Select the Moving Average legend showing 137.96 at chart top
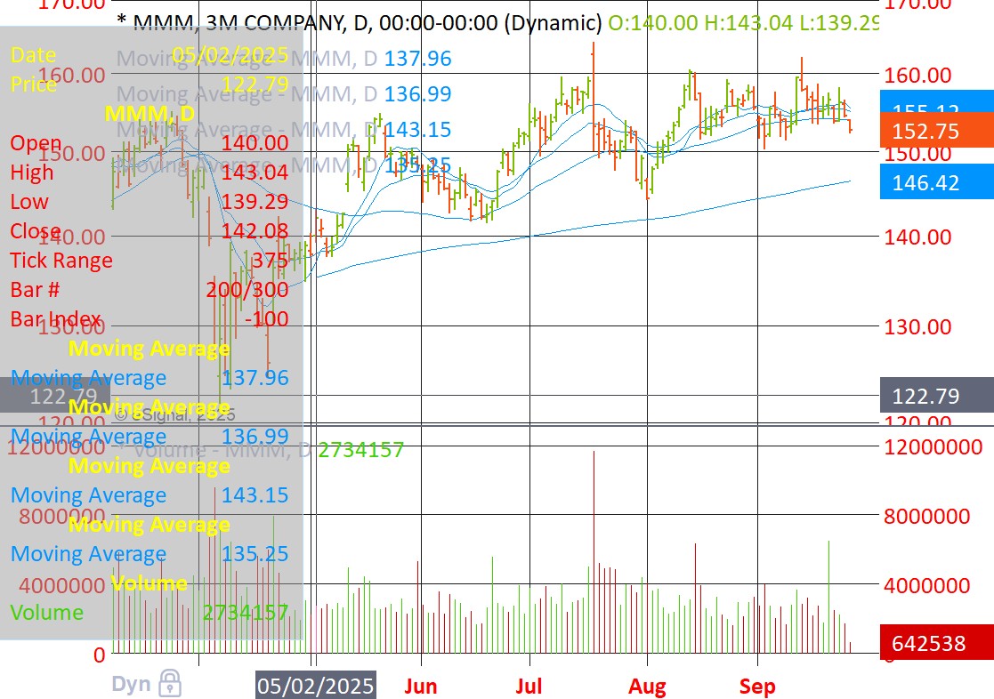 [x=285, y=60]
